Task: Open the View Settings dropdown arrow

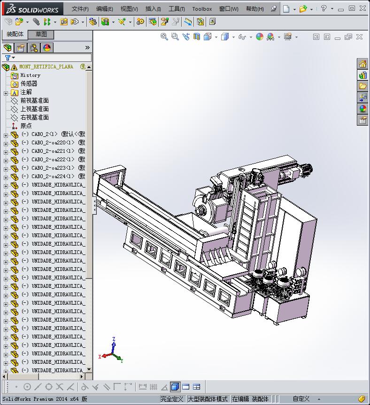Action: (296, 37)
